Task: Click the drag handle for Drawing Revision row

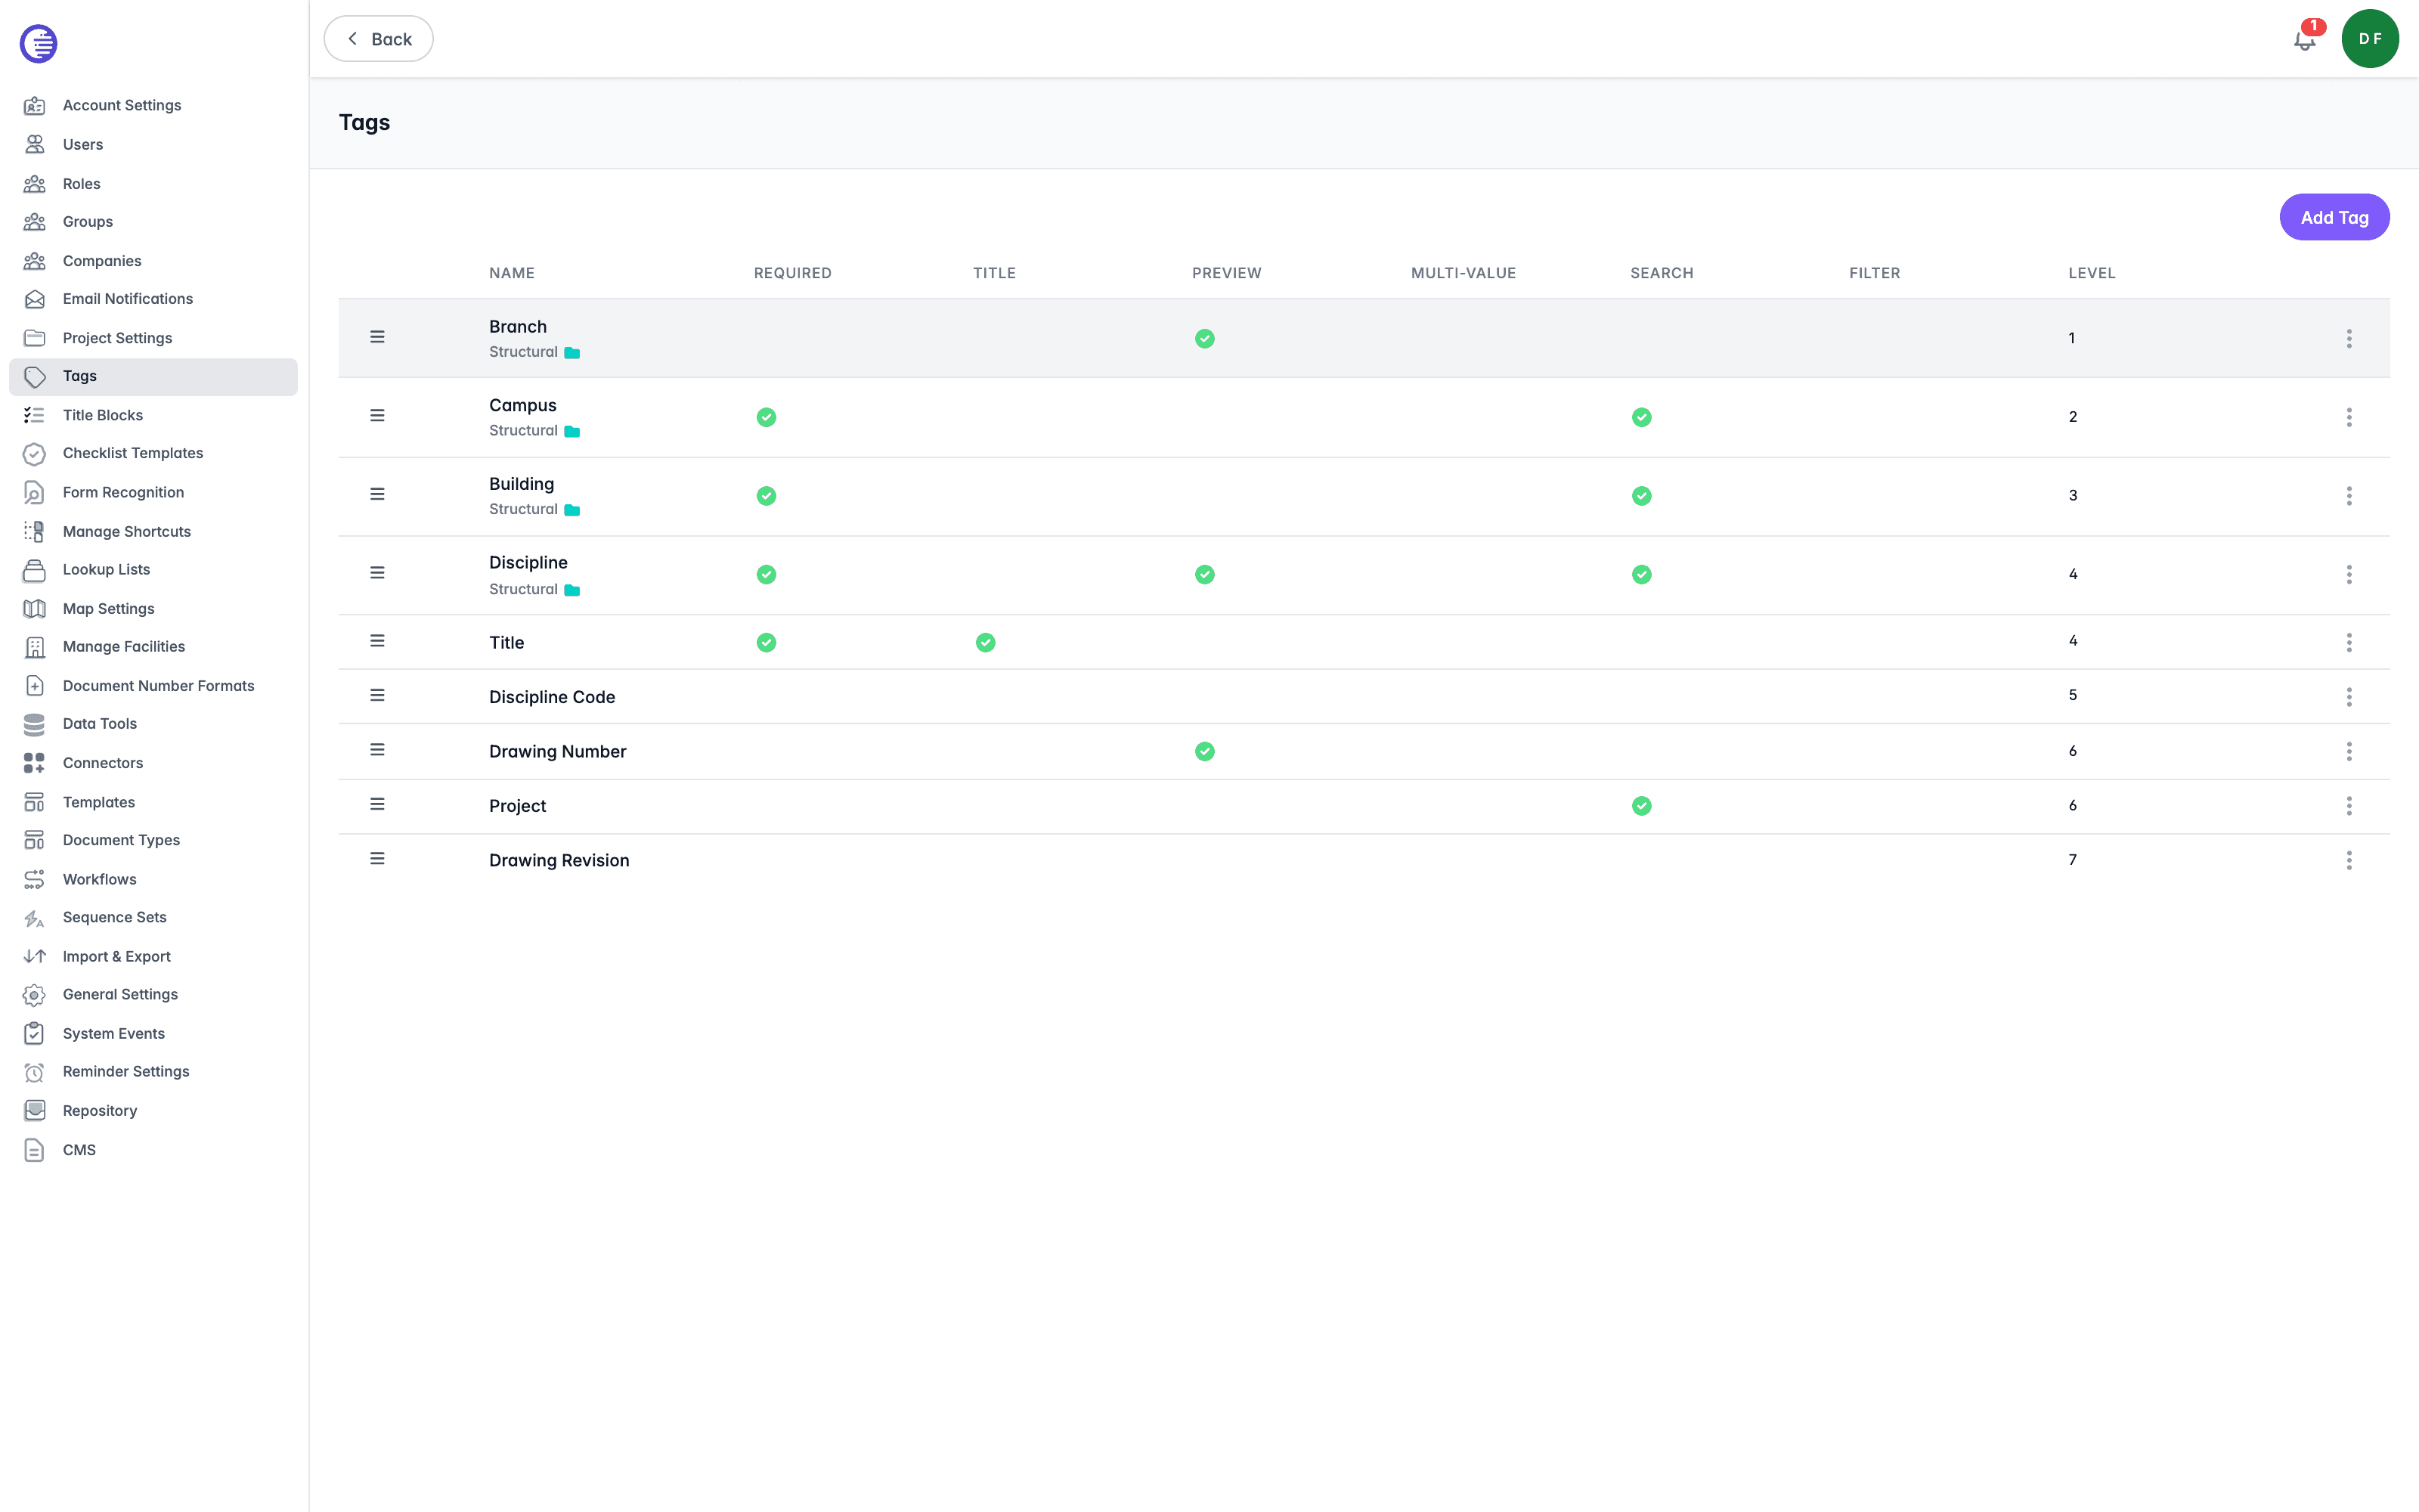Action: click(377, 859)
